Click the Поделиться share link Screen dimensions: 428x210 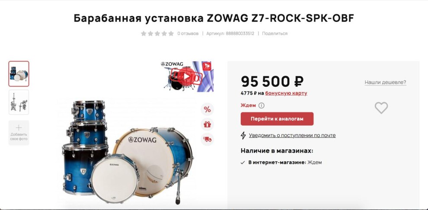(x=275, y=34)
